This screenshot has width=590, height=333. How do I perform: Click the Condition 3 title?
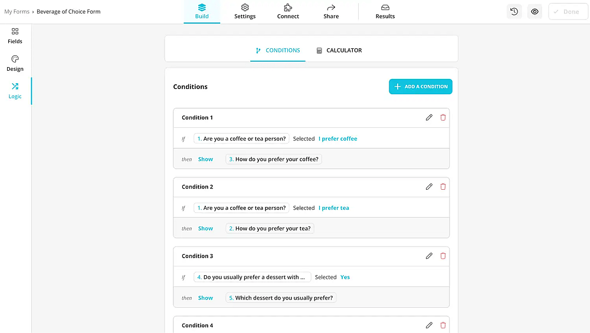197,256
